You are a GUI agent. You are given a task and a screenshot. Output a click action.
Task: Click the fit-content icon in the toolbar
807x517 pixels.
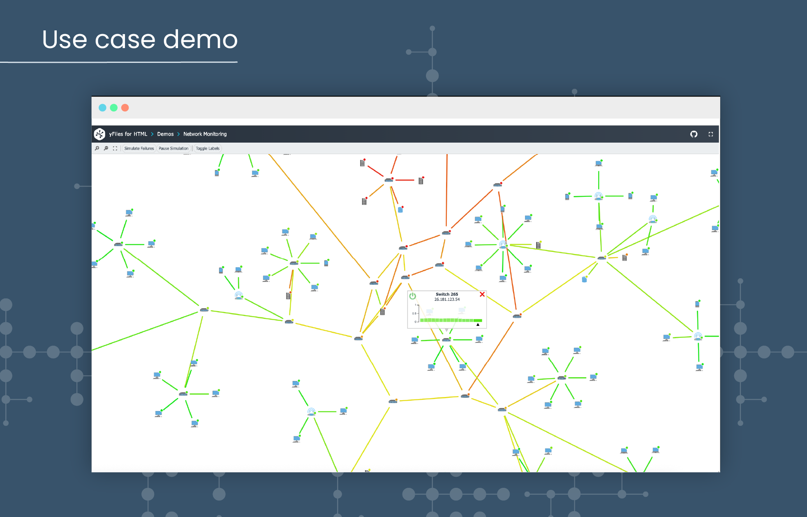pyautogui.click(x=115, y=148)
